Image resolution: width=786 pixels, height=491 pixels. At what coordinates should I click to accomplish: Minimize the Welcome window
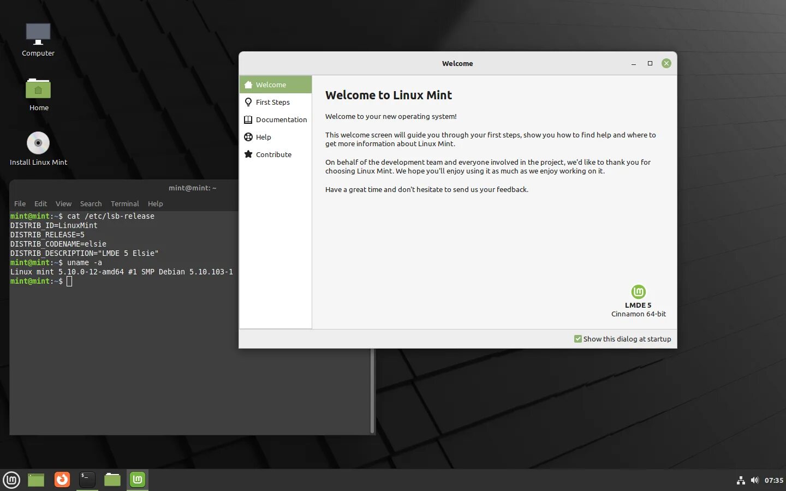pyautogui.click(x=634, y=63)
